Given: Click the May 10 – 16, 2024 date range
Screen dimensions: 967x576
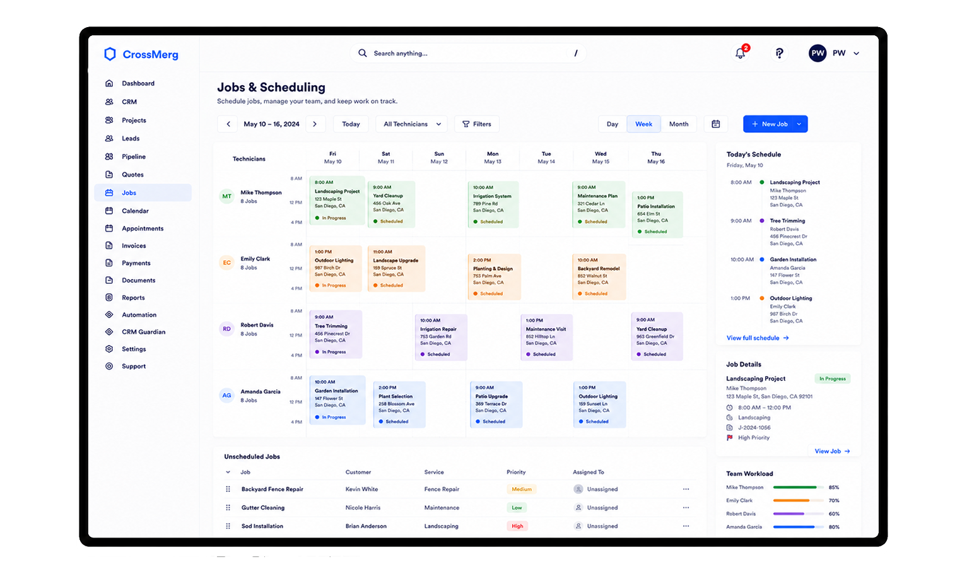Looking at the screenshot, I should (x=271, y=124).
